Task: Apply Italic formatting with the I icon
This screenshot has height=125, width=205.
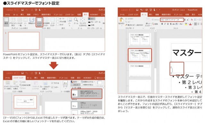Action: pyautogui.click(x=165, y=24)
